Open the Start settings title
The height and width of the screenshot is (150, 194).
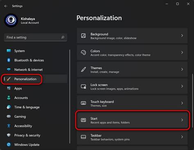[94, 119]
